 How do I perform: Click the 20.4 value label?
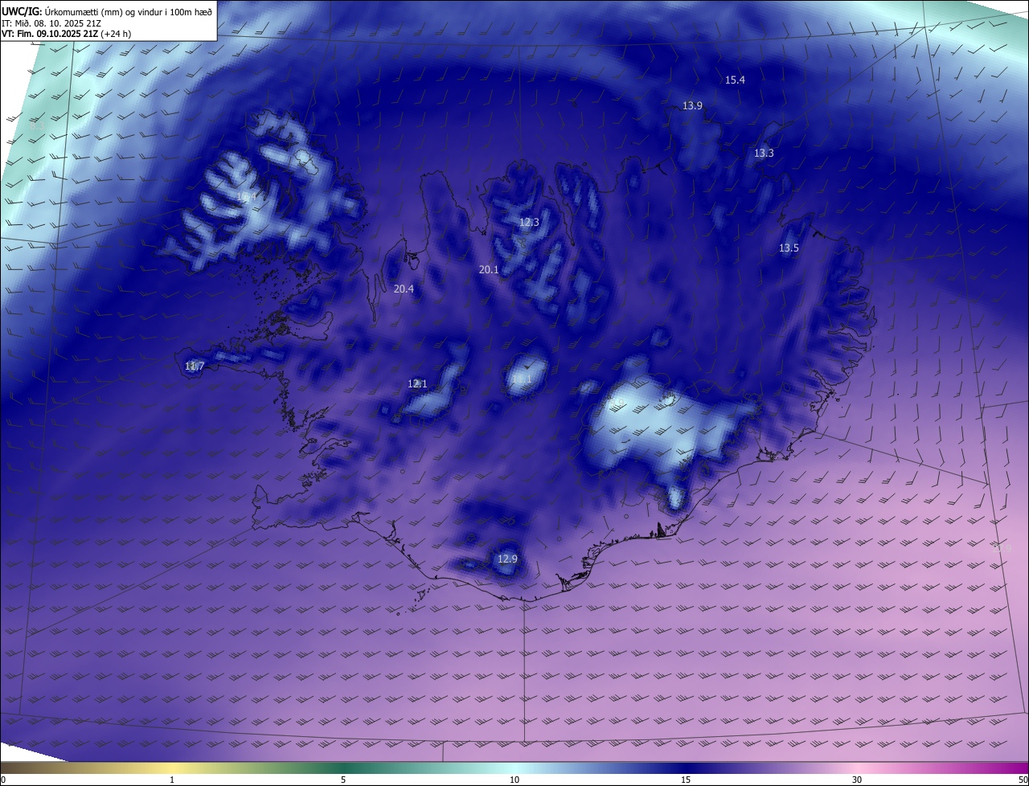pos(404,289)
